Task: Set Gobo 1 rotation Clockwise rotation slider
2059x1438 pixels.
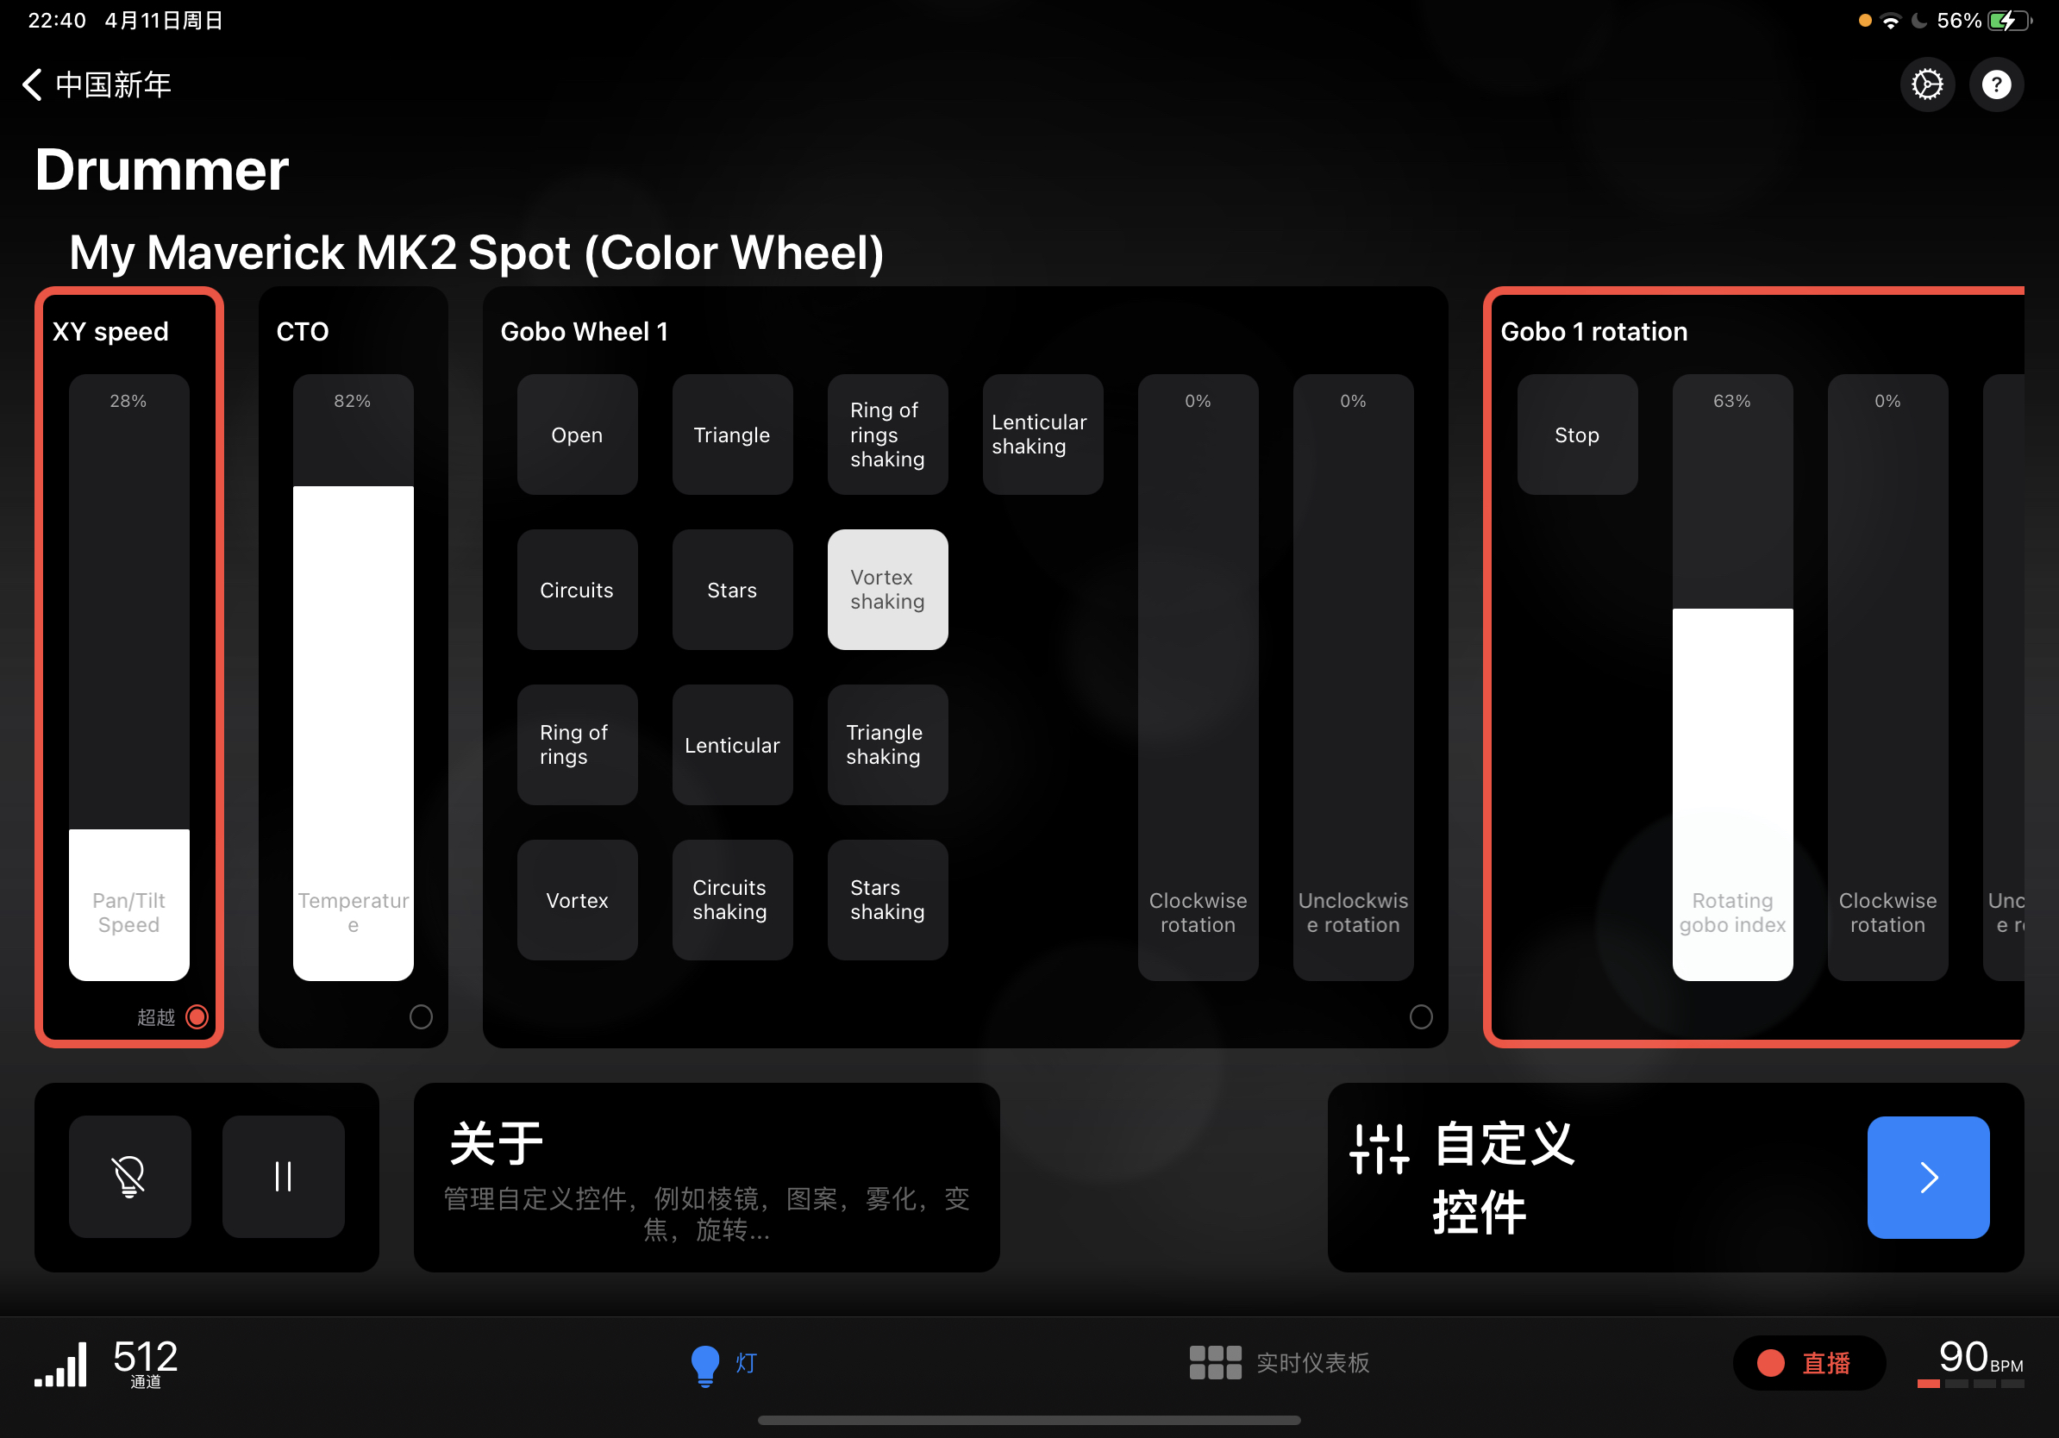Action: (x=1887, y=677)
